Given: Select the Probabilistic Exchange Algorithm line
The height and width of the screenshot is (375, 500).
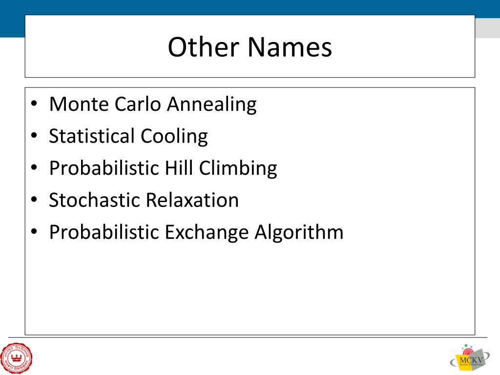Looking at the screenshot, I should pyautogui.click(x=196, y=232).
